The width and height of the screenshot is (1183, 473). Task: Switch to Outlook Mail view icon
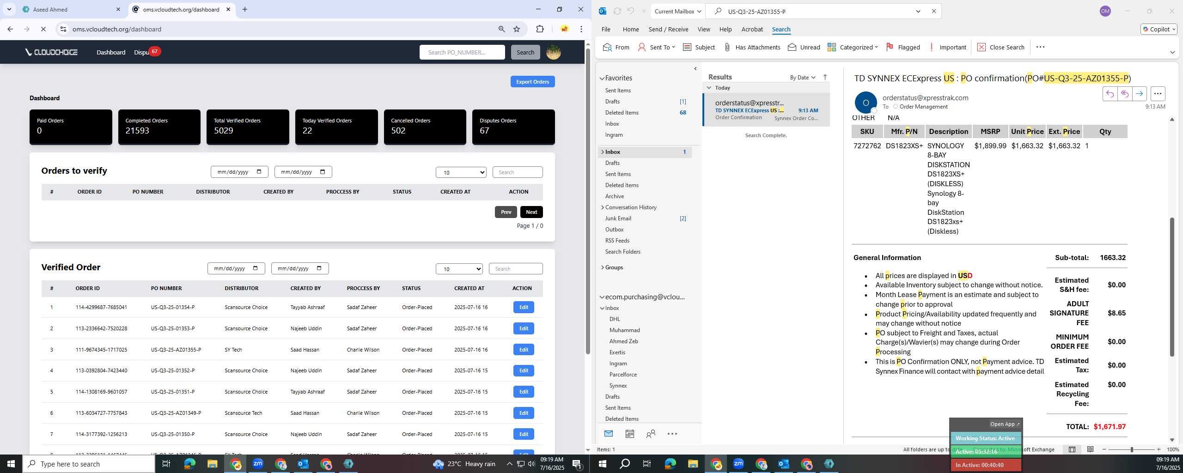point(609,434)
